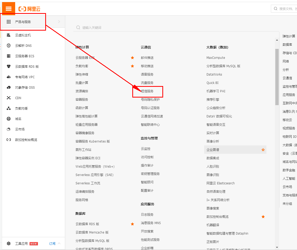Click the 负载均衡 sidebar icon

pos(9,108)
